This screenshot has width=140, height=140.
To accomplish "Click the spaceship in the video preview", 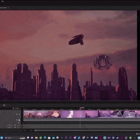I will 77,40.
